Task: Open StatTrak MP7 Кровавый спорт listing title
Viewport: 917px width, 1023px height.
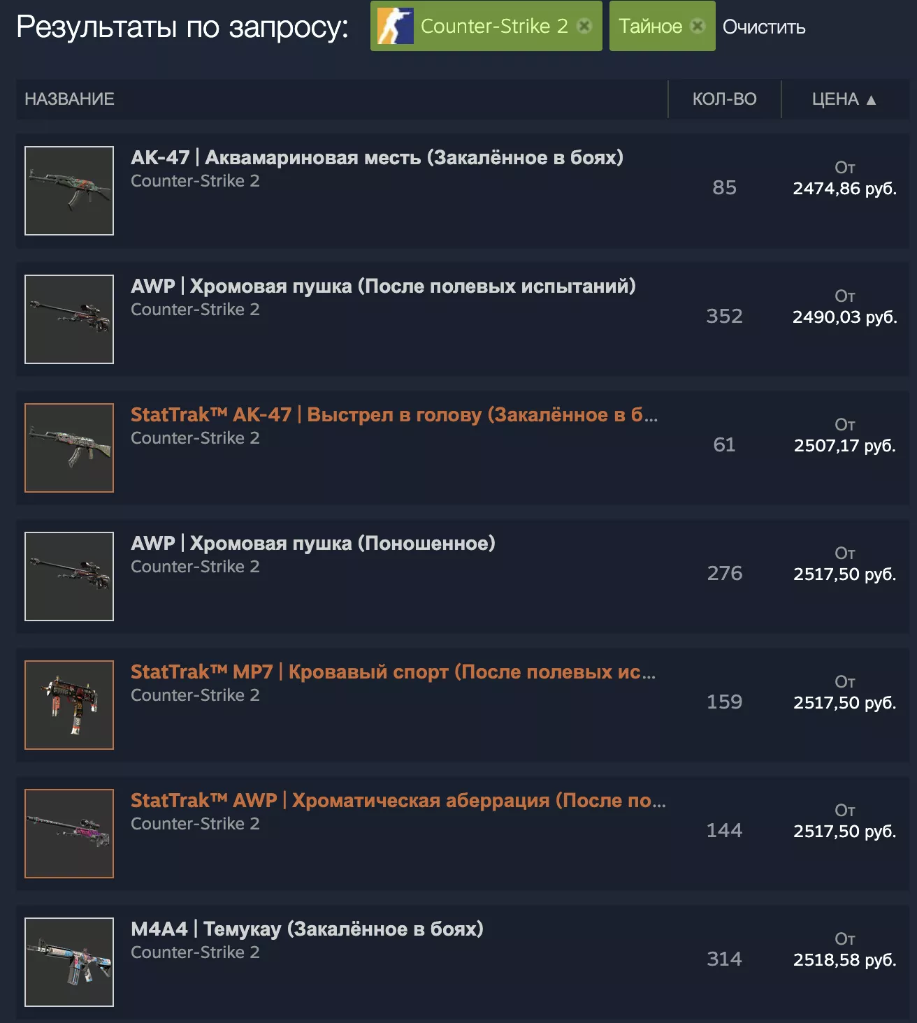Action: pos(393,672)
